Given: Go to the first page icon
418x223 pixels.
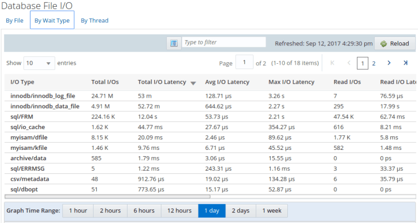Looking at the screenshot, I should tap(332, 63).
